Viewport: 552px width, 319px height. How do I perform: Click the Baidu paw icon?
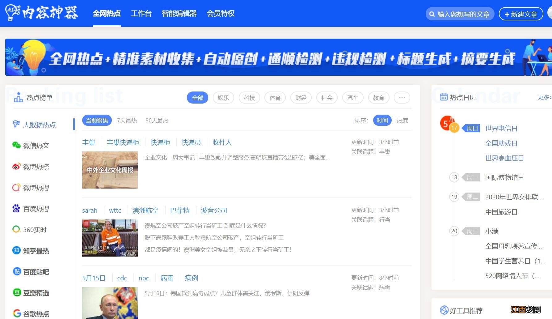pyautogui.click(x=16, y=208)
